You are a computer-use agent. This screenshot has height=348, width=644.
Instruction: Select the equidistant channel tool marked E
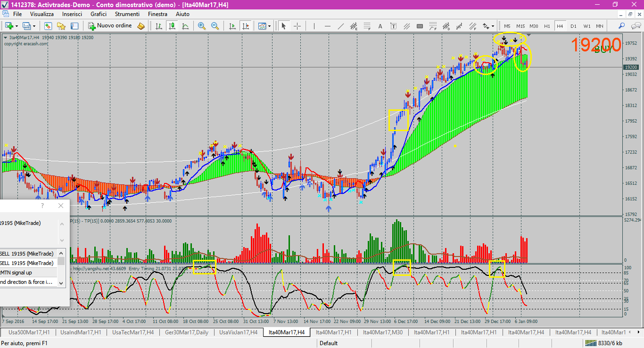pos(354,26)
